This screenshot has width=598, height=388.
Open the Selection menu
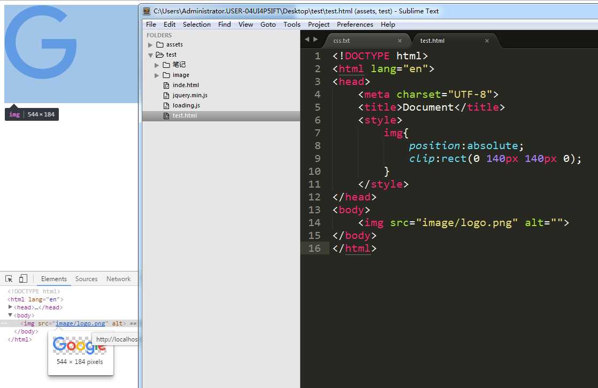pos(197,25)
